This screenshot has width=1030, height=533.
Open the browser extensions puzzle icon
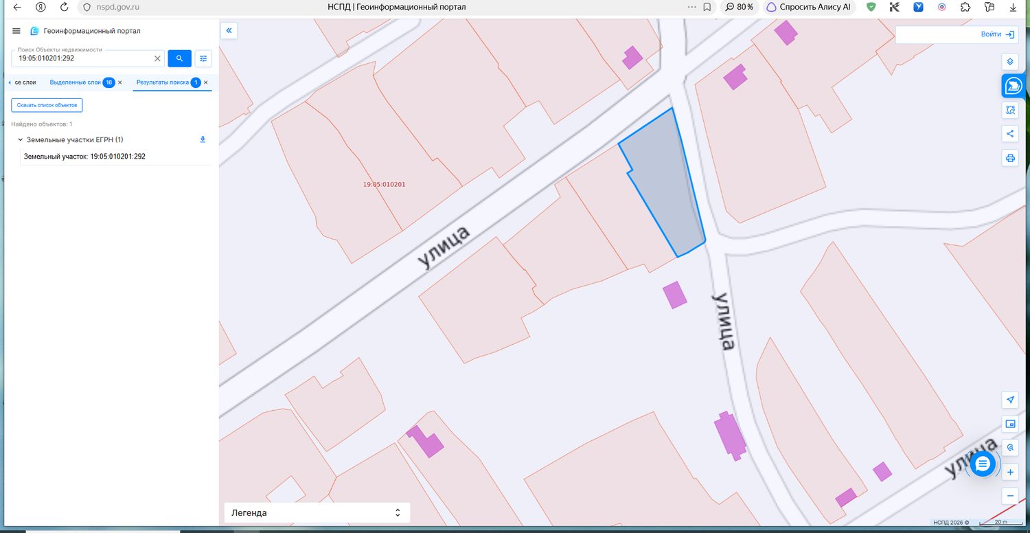(965, 7)
